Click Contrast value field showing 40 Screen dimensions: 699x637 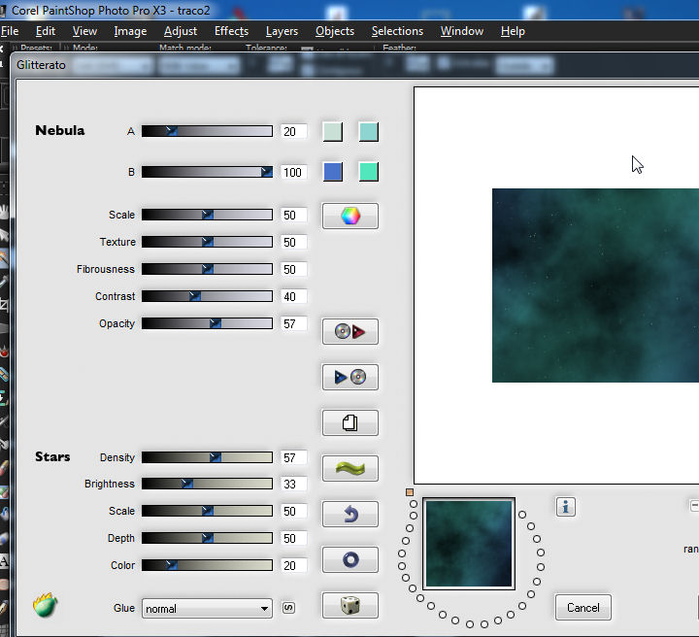[x=294, y=297]
